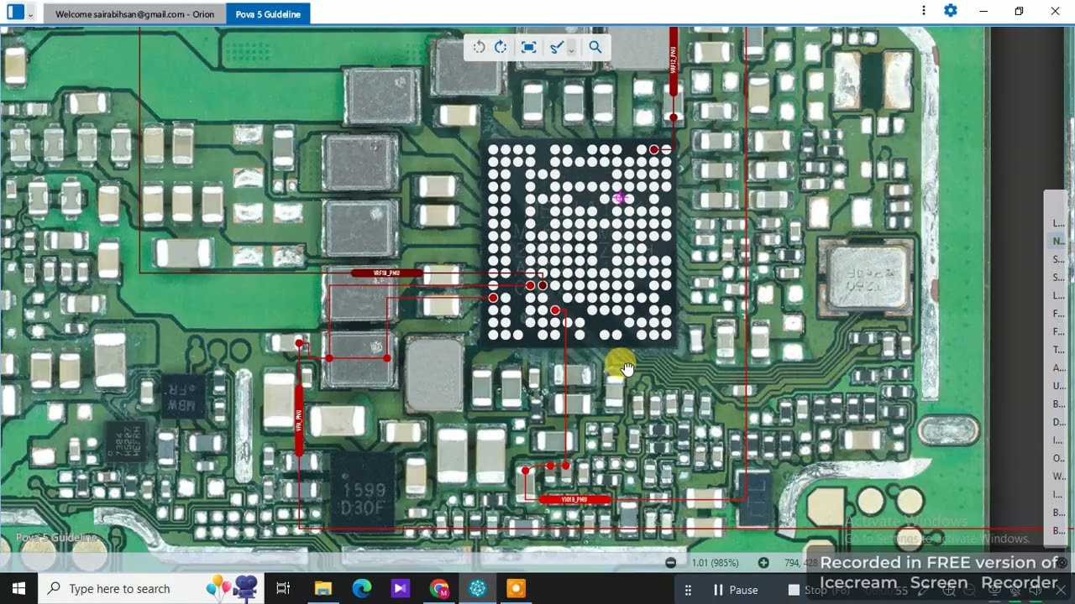The width and height of the screenshot is (1075, 604).
Task: Select the U... item in side list
Action: click(1058, 386)
